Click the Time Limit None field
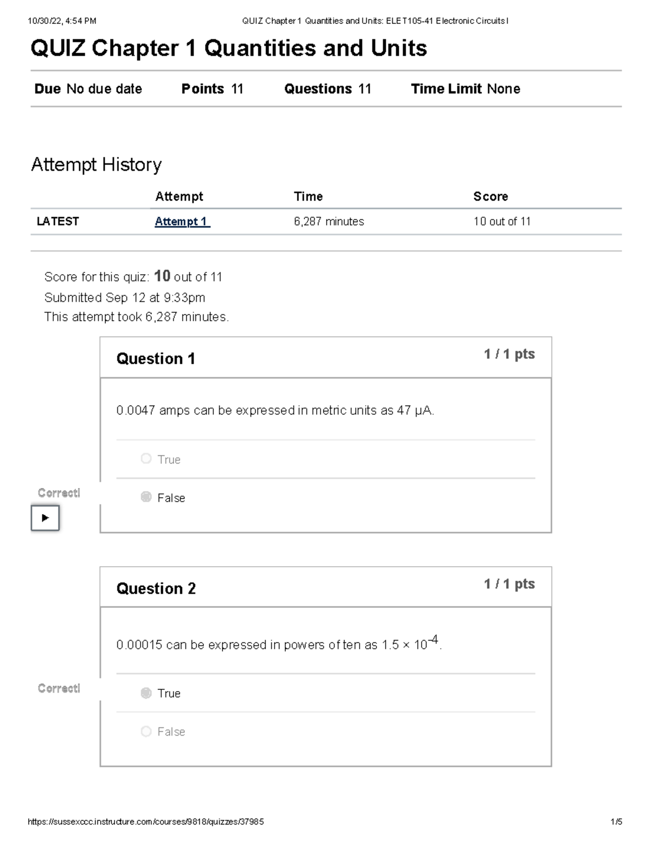 click(465, 89)
